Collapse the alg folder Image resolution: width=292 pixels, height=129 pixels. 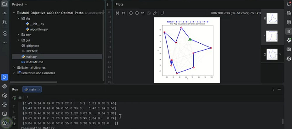tap(18, 18)
